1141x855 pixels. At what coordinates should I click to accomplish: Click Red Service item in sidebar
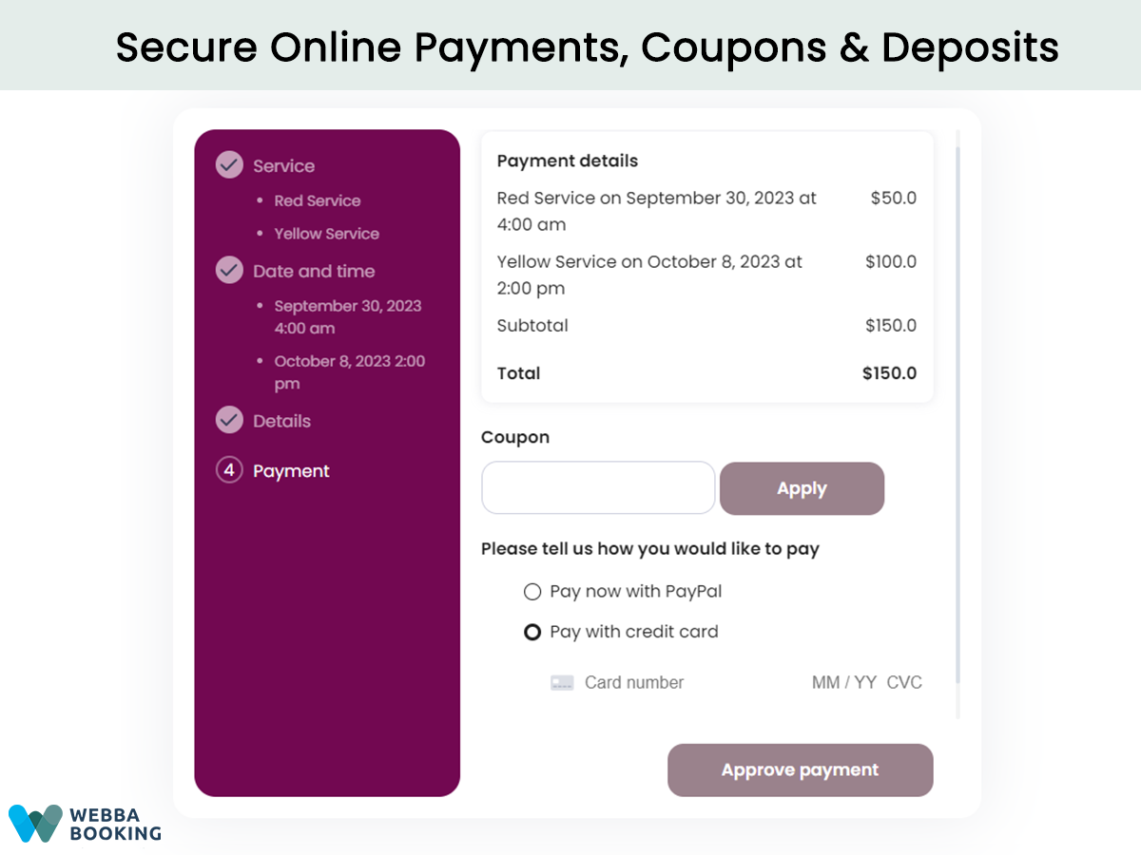pyautogui.click(x=318, y=200)
